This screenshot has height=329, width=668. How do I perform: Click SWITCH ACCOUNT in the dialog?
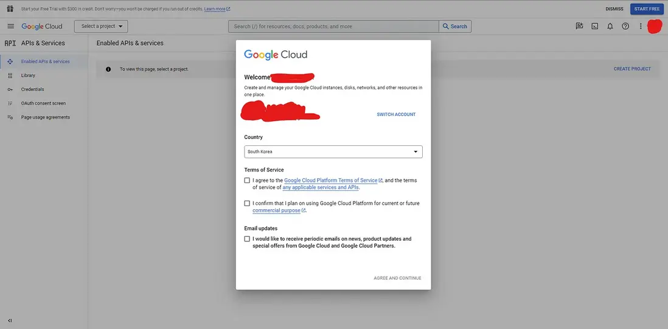point(396,114)
